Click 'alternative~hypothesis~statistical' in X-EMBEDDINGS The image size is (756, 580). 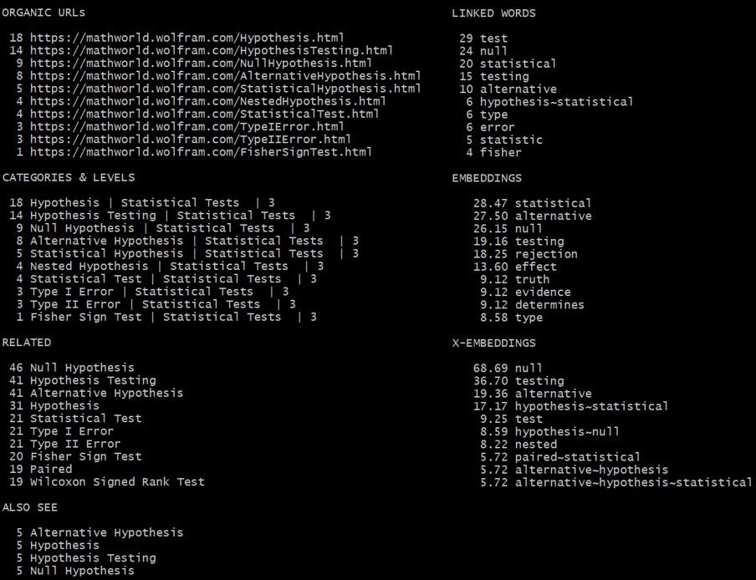[633, 483]
